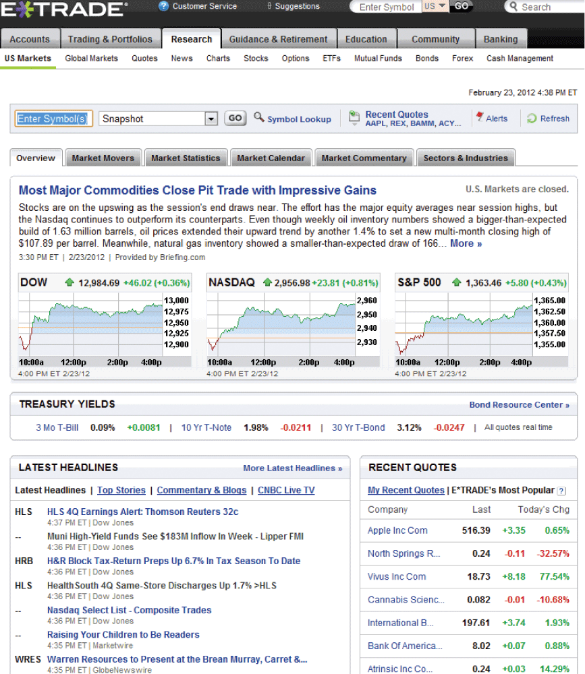585x674 pixels.
Task: Click the Suggestions icon in header
Action: point(269,6)
